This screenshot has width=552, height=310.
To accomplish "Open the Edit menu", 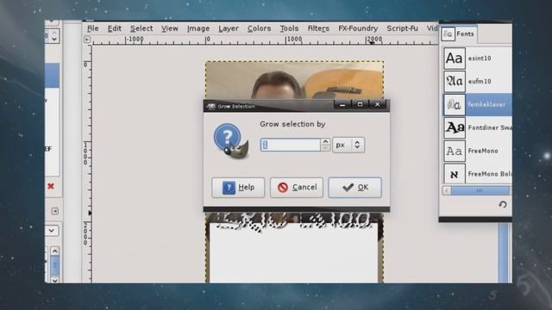I will pyautogui.click(x=115, y=28).
